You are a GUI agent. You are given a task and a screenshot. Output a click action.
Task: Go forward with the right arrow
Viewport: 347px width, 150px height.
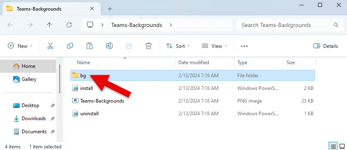(x=30, y=25)
